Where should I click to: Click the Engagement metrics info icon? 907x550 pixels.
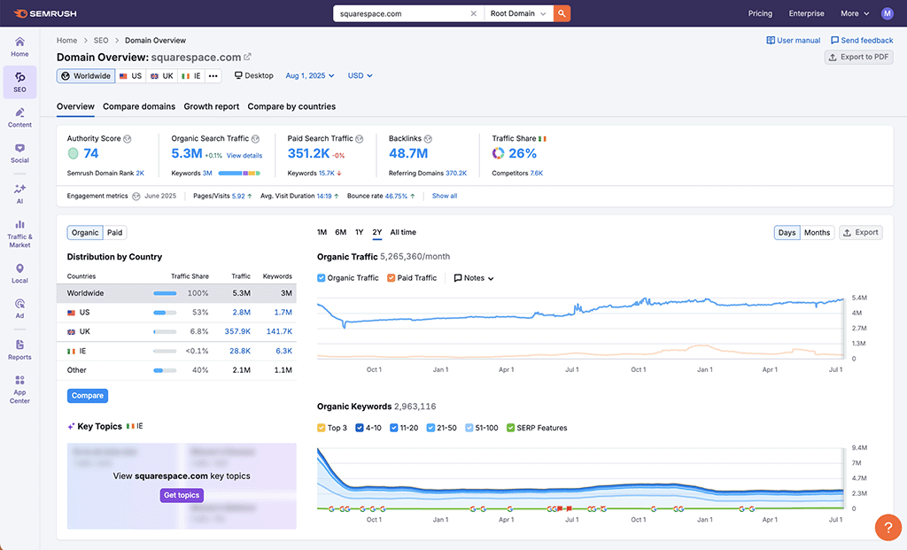(x=136, y=196)
